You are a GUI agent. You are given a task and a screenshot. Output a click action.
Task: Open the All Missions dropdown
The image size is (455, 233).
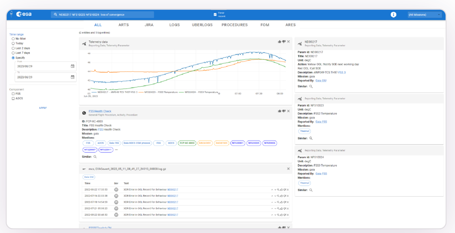point(424,15)
